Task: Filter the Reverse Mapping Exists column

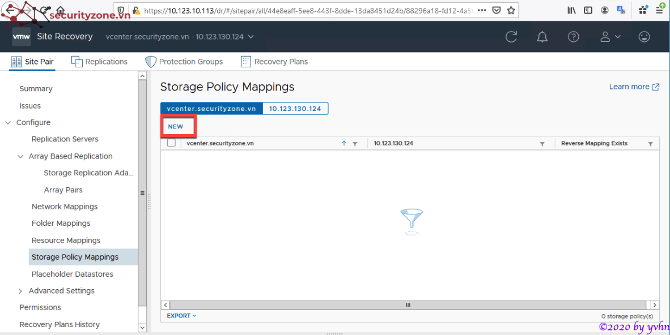Action: 650,144
